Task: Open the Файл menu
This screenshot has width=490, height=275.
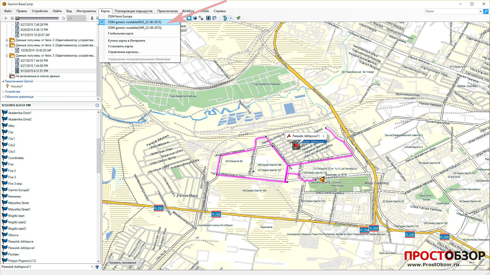Action: tap(8, 11)
